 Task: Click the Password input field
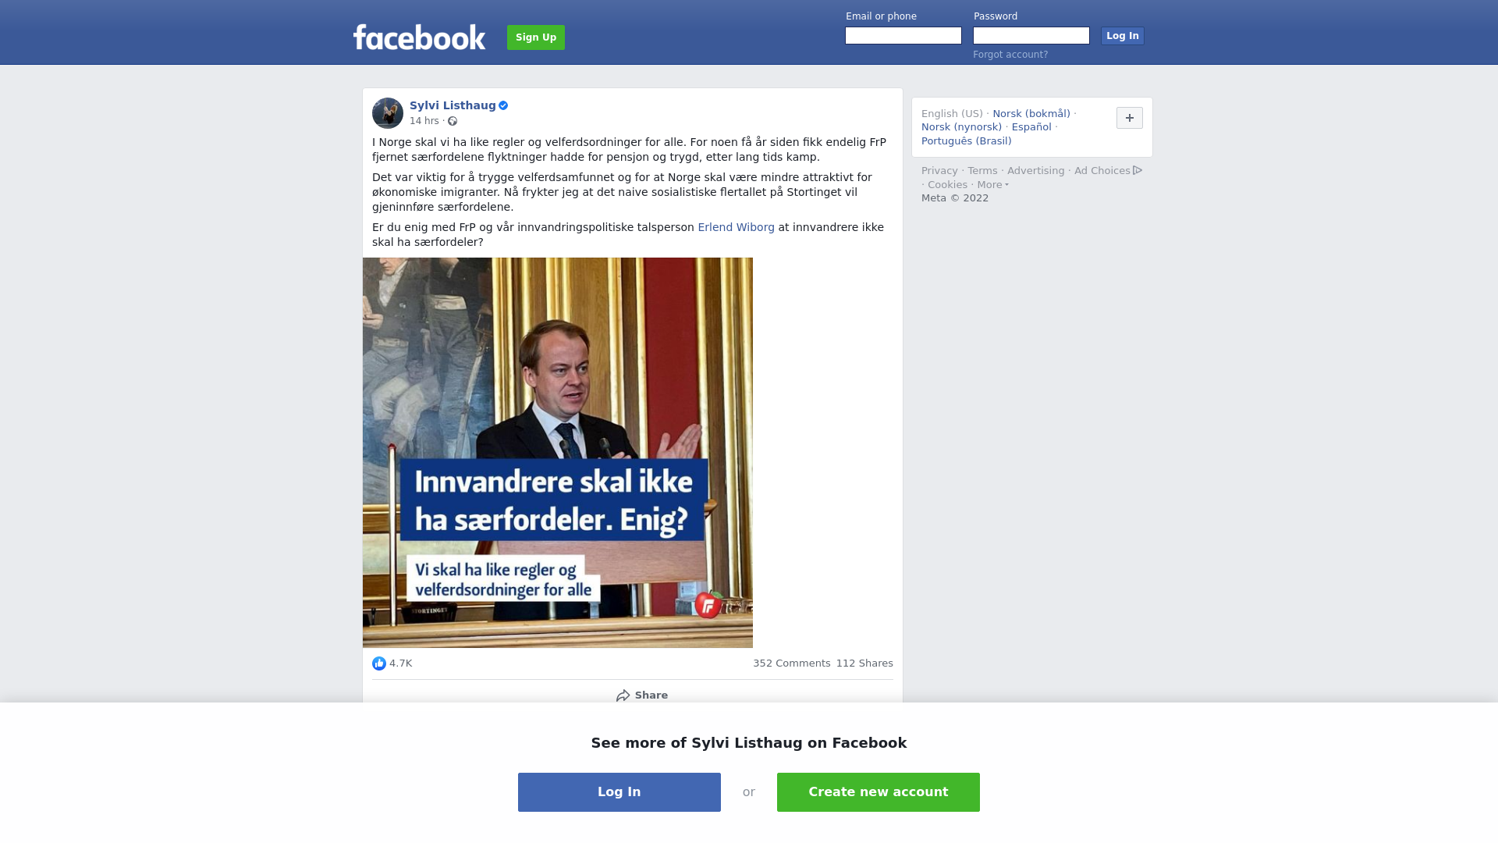[1031, 36]
